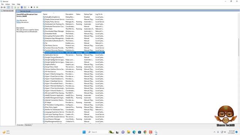240x135 pixels.
Task: Click the gear icon beside IP Helper
Action: click(x=44, y=102)
